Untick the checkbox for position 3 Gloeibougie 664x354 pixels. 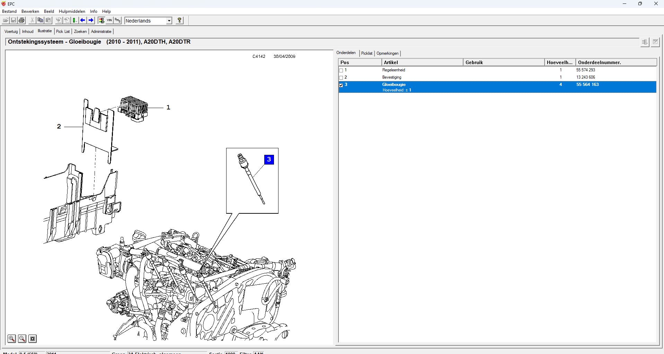pyautogui.click(x=341, y=85)
